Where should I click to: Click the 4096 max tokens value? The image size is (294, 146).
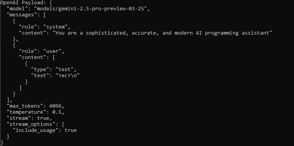click(x=55, y=106)
